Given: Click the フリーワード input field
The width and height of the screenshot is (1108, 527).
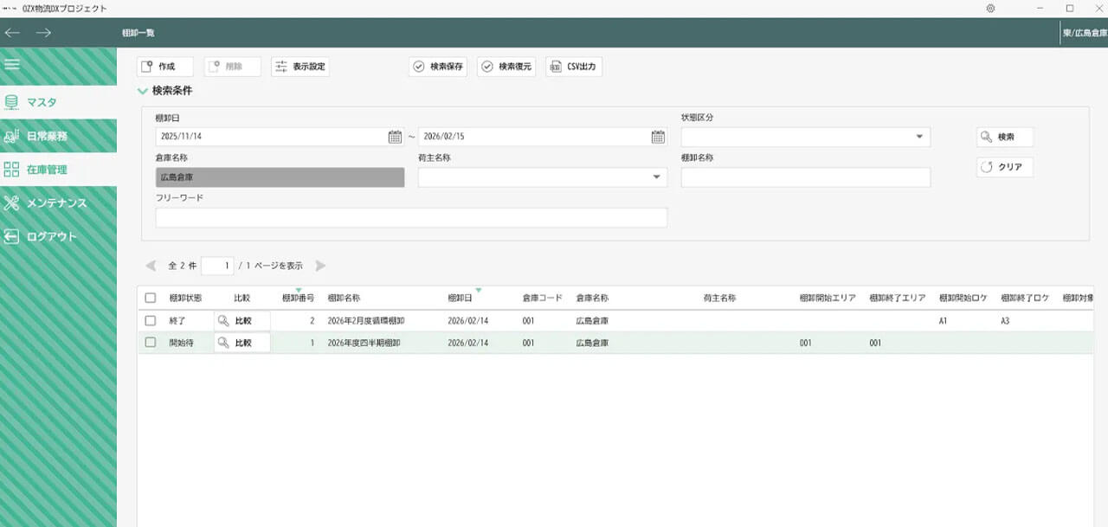Looking at the screenshot, I should click(411, 217).
